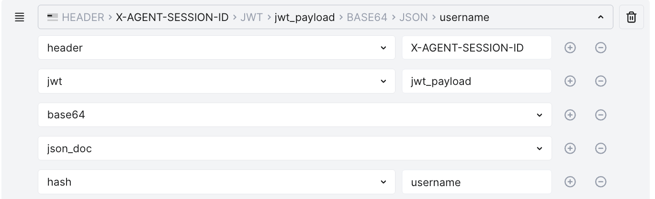Viewport: 655px width, 199px height.
Task: Add step after the hash row
Action: [570, 182]
